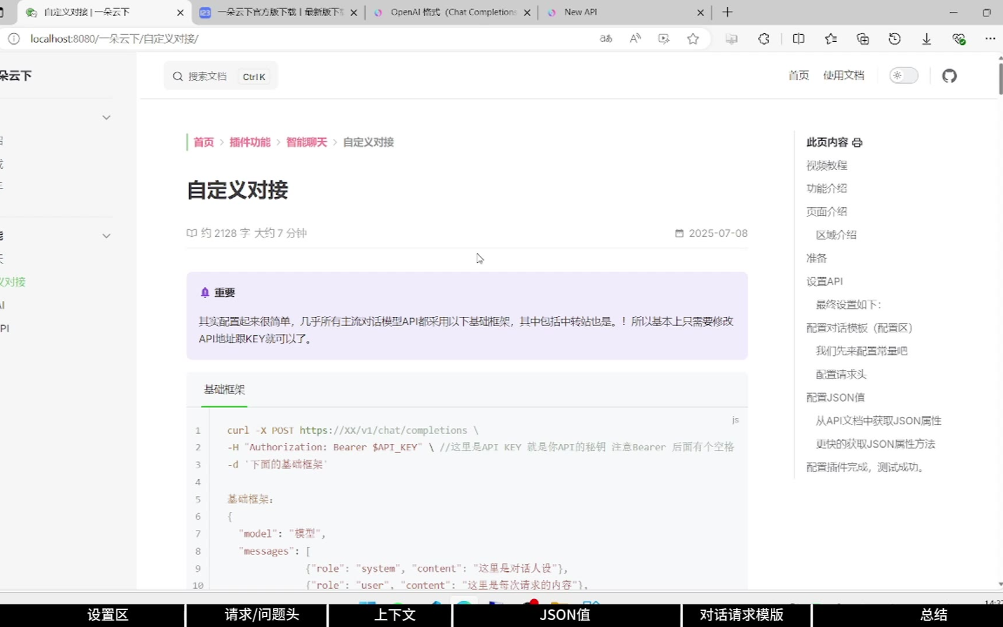Click the "model": "模型" code line
Viewport: 1003px width, 627px height.
(x=282, y=534)
